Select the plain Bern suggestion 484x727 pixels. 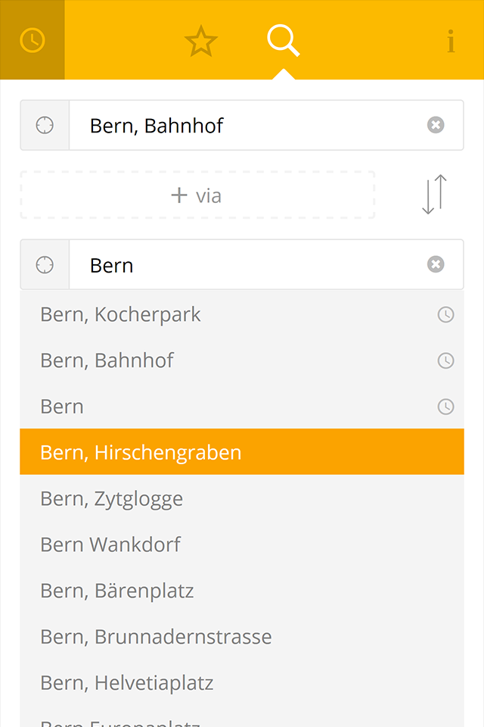(242, 406)
